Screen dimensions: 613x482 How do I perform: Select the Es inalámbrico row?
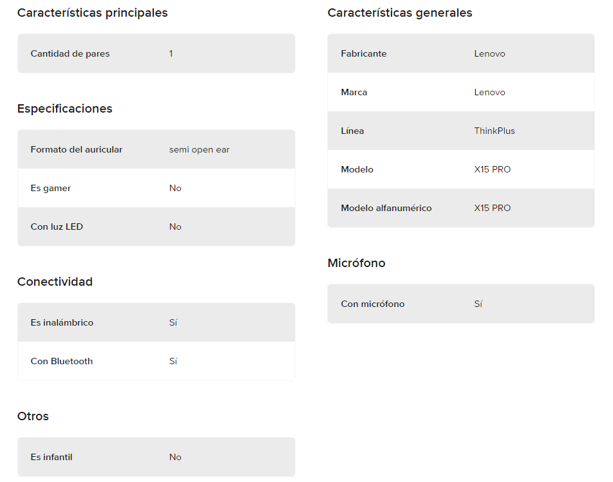point(156,322)
